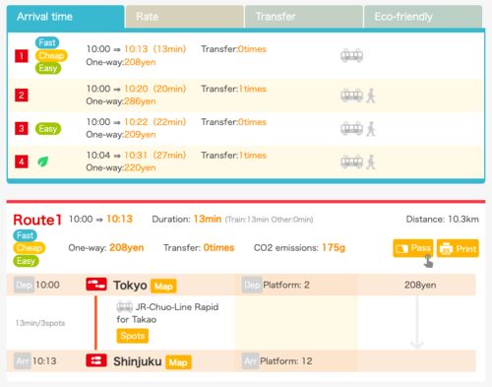
Task: Click JR-Chuo-Line Rapid line name
Action: [177, 307]
